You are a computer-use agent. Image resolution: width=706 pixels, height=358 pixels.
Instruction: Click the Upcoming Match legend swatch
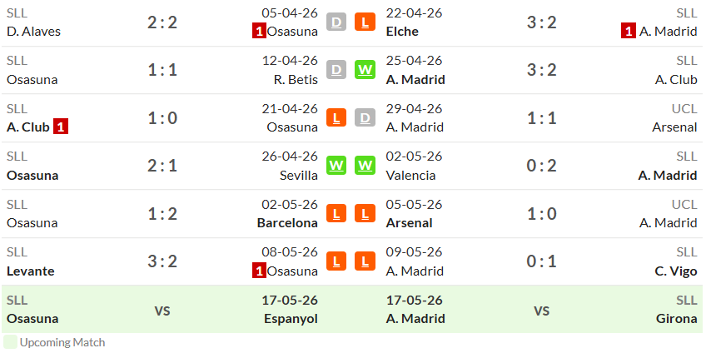[10, 342]
